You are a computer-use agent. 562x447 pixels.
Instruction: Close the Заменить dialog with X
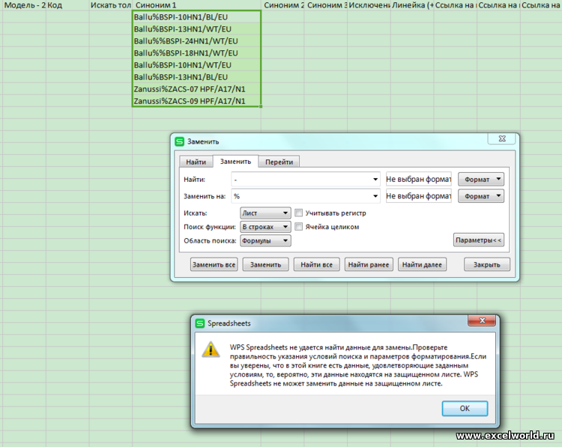pyautogui.click(x=502, y=139)
